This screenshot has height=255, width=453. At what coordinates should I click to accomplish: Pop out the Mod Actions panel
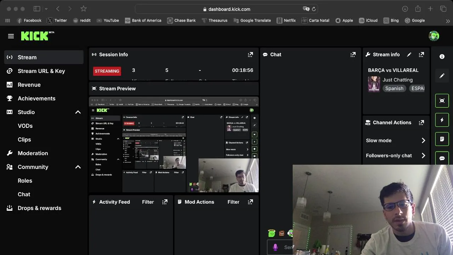[250, 202]
